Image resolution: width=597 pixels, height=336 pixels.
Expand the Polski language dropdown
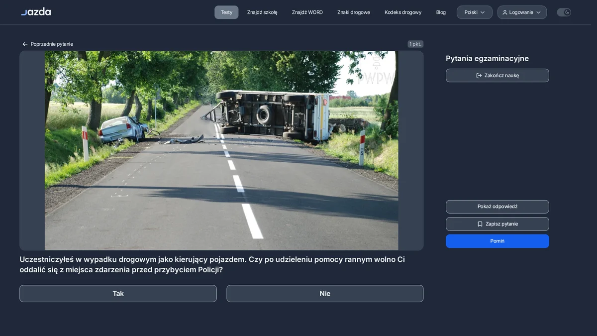pos(475,12)
